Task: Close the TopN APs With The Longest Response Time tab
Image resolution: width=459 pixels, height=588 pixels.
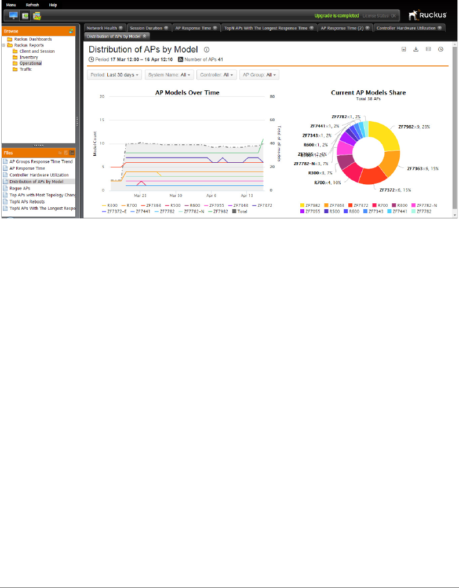Action: tap(312, 28)
